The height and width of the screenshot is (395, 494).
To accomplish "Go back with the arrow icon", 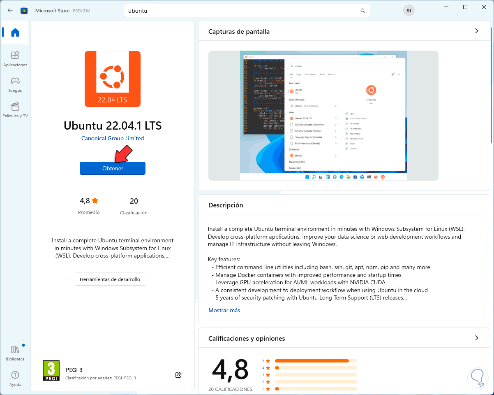I will point(10,10).
